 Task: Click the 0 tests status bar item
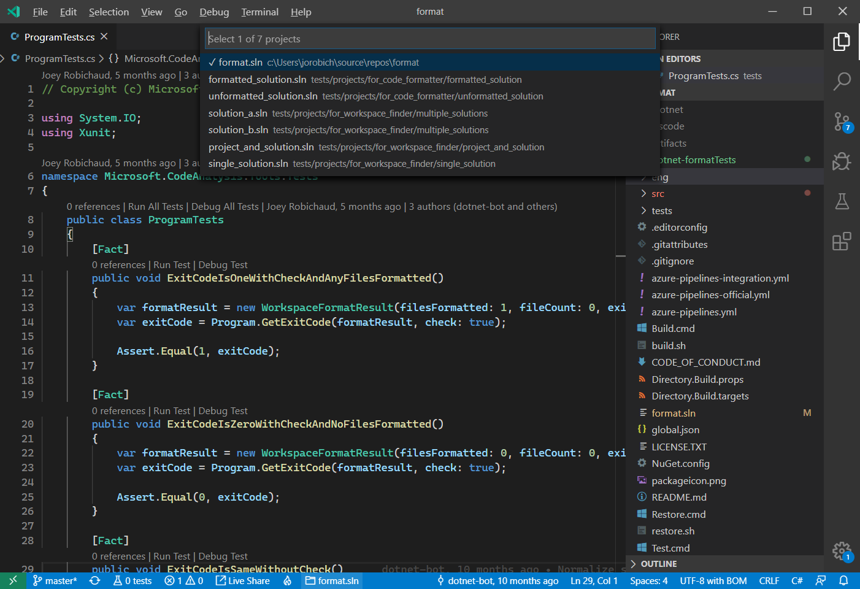[x=132, y=580]
